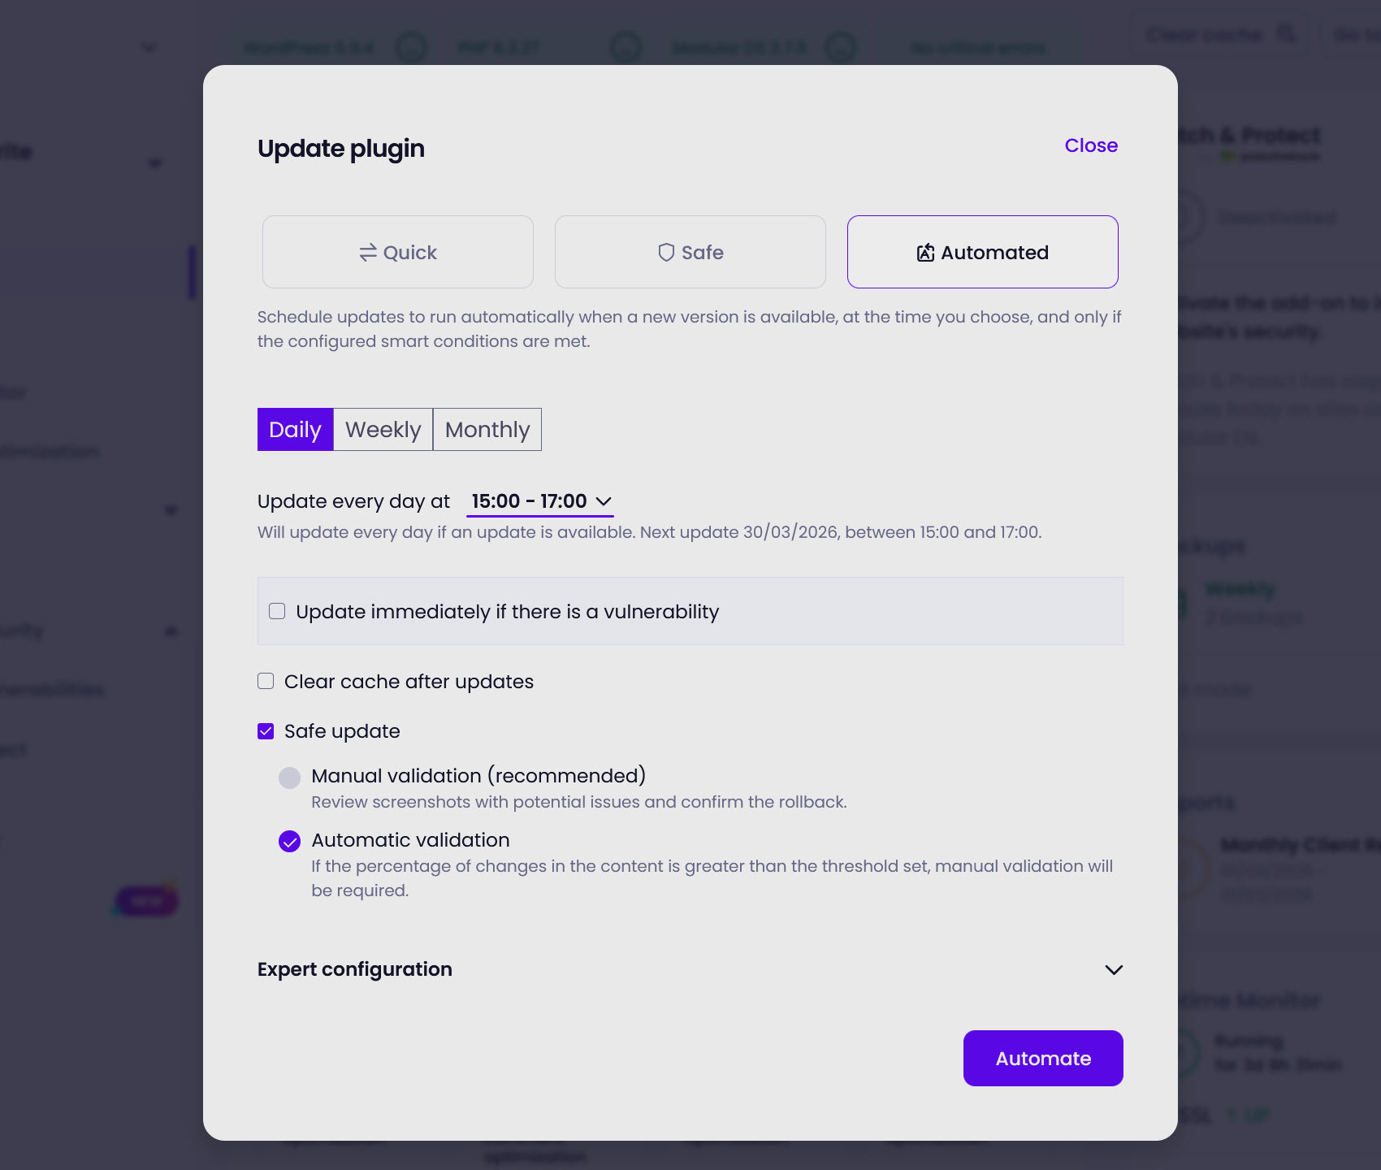Click the status icon next to WordPress version
The image size is (1381, 1170).
click(x=413, y=48)
